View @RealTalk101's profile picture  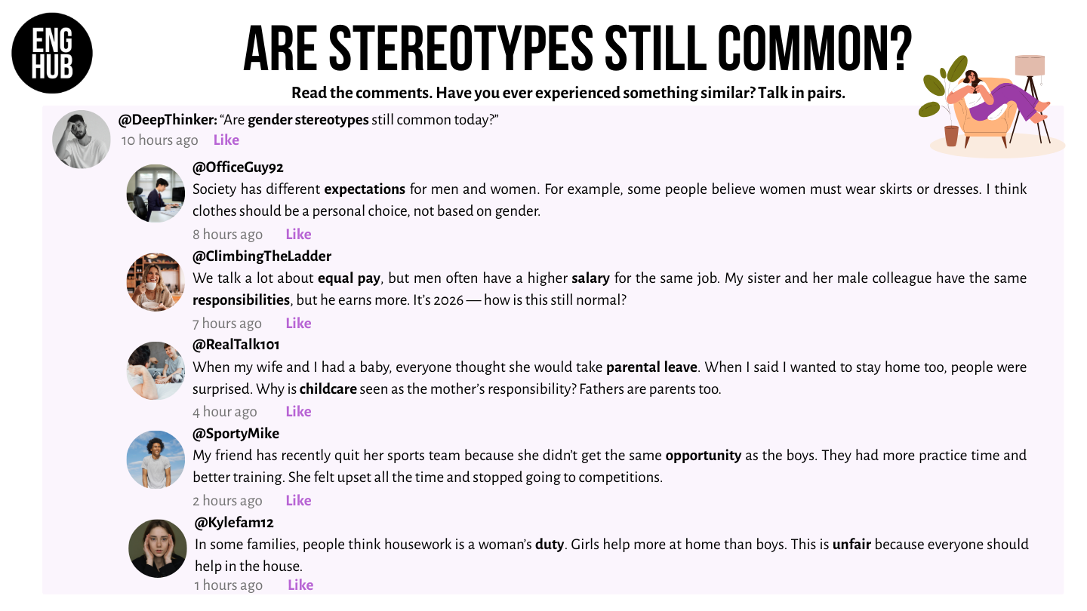click(156, 370)
